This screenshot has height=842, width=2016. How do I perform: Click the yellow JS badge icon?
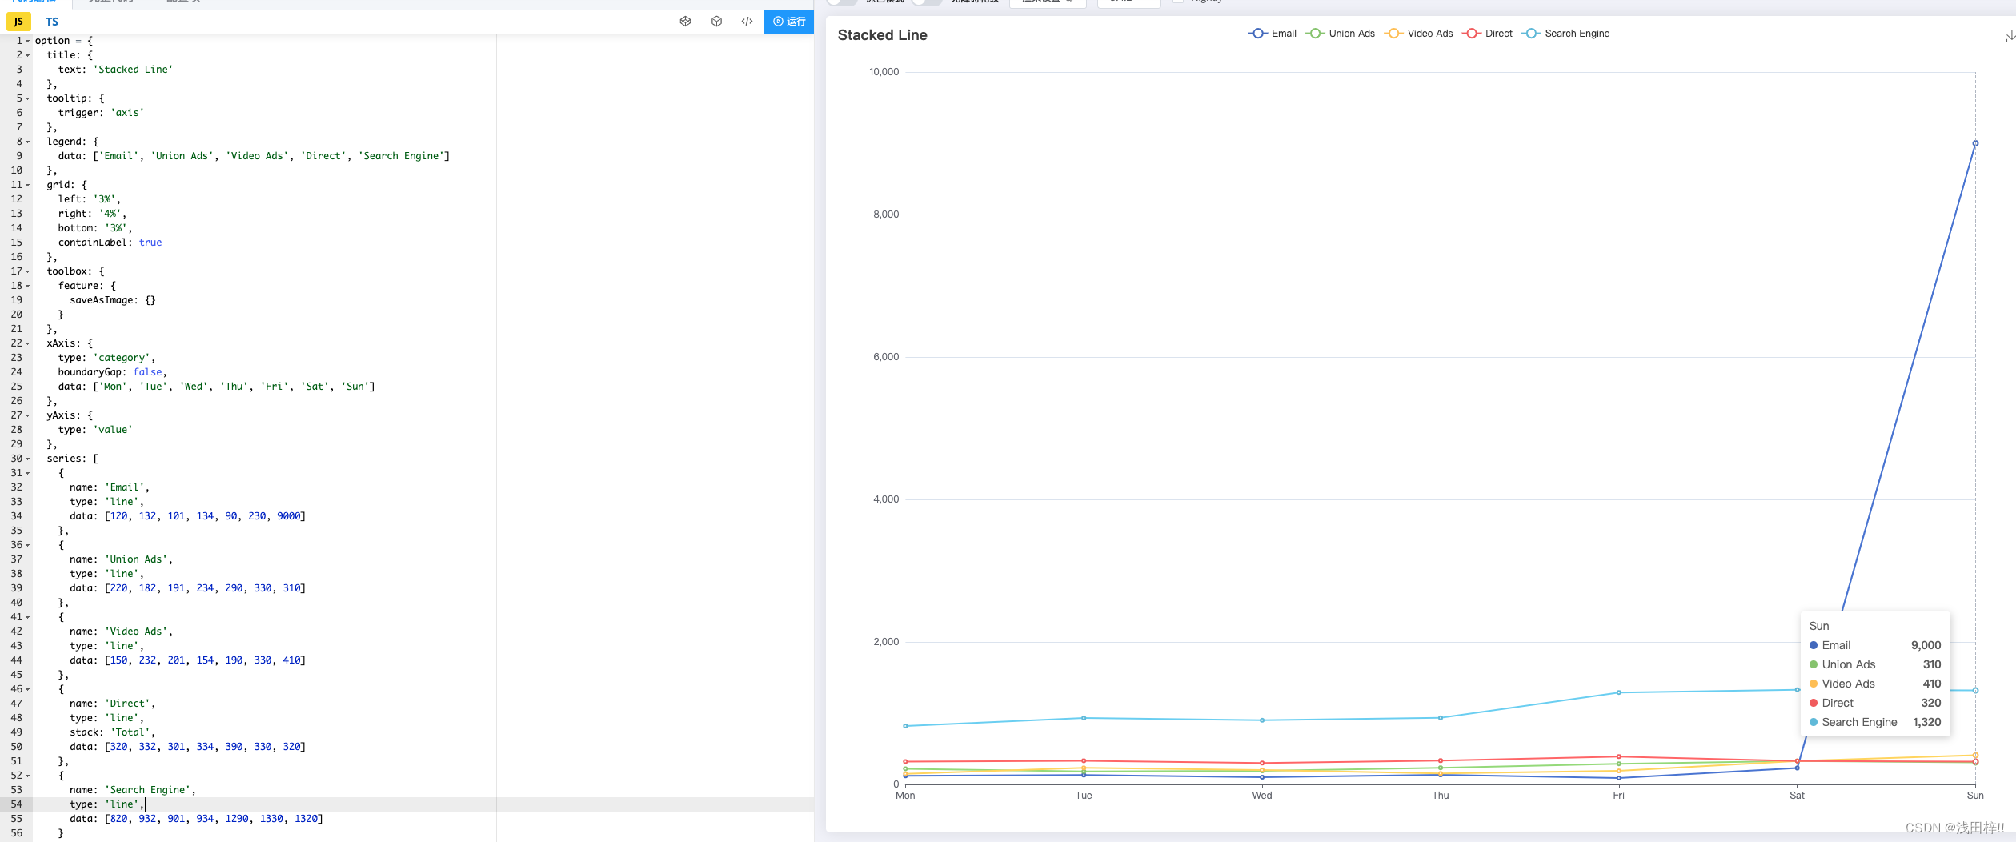click(x=18, y=22)
